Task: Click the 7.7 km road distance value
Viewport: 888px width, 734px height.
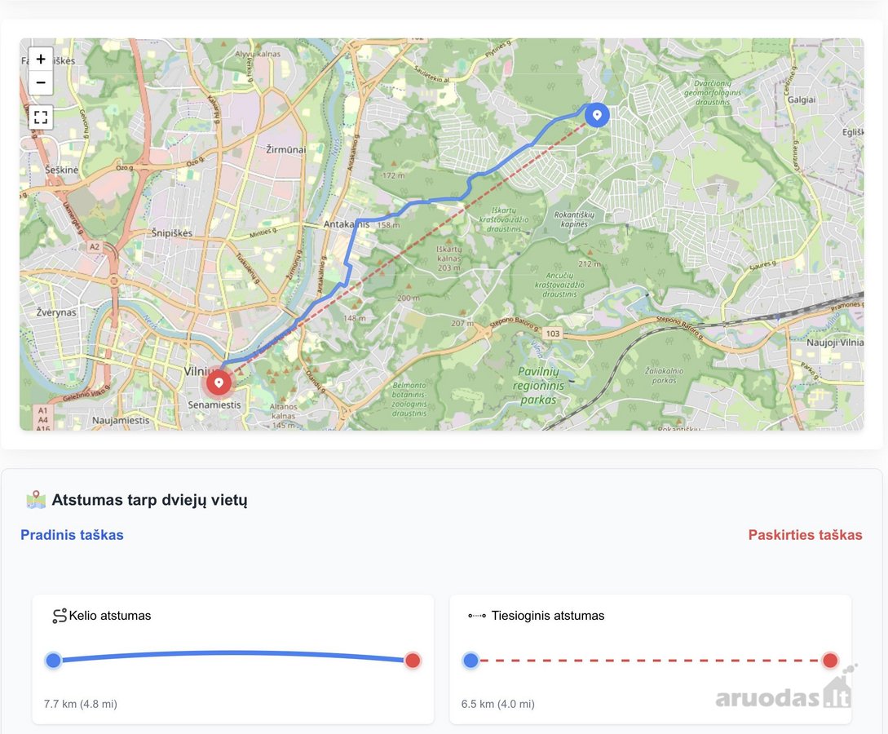Action: [x=81, y=704]
